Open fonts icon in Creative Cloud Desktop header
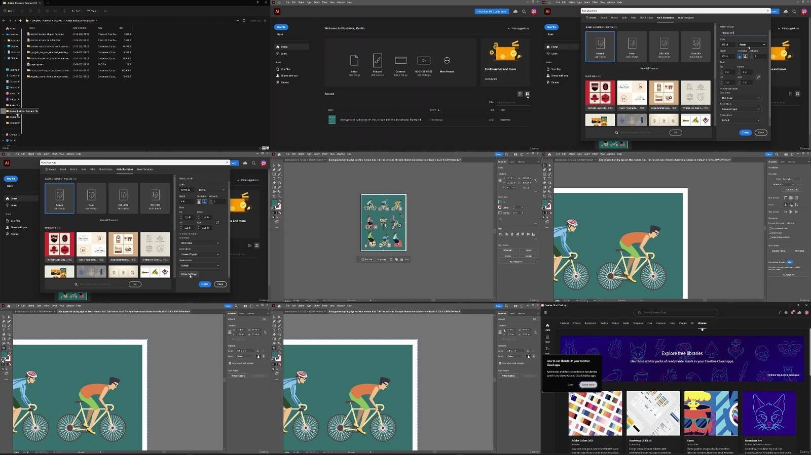Image resolution: width=811 pixels, height=455 pixels. click(x=780, y=312)
